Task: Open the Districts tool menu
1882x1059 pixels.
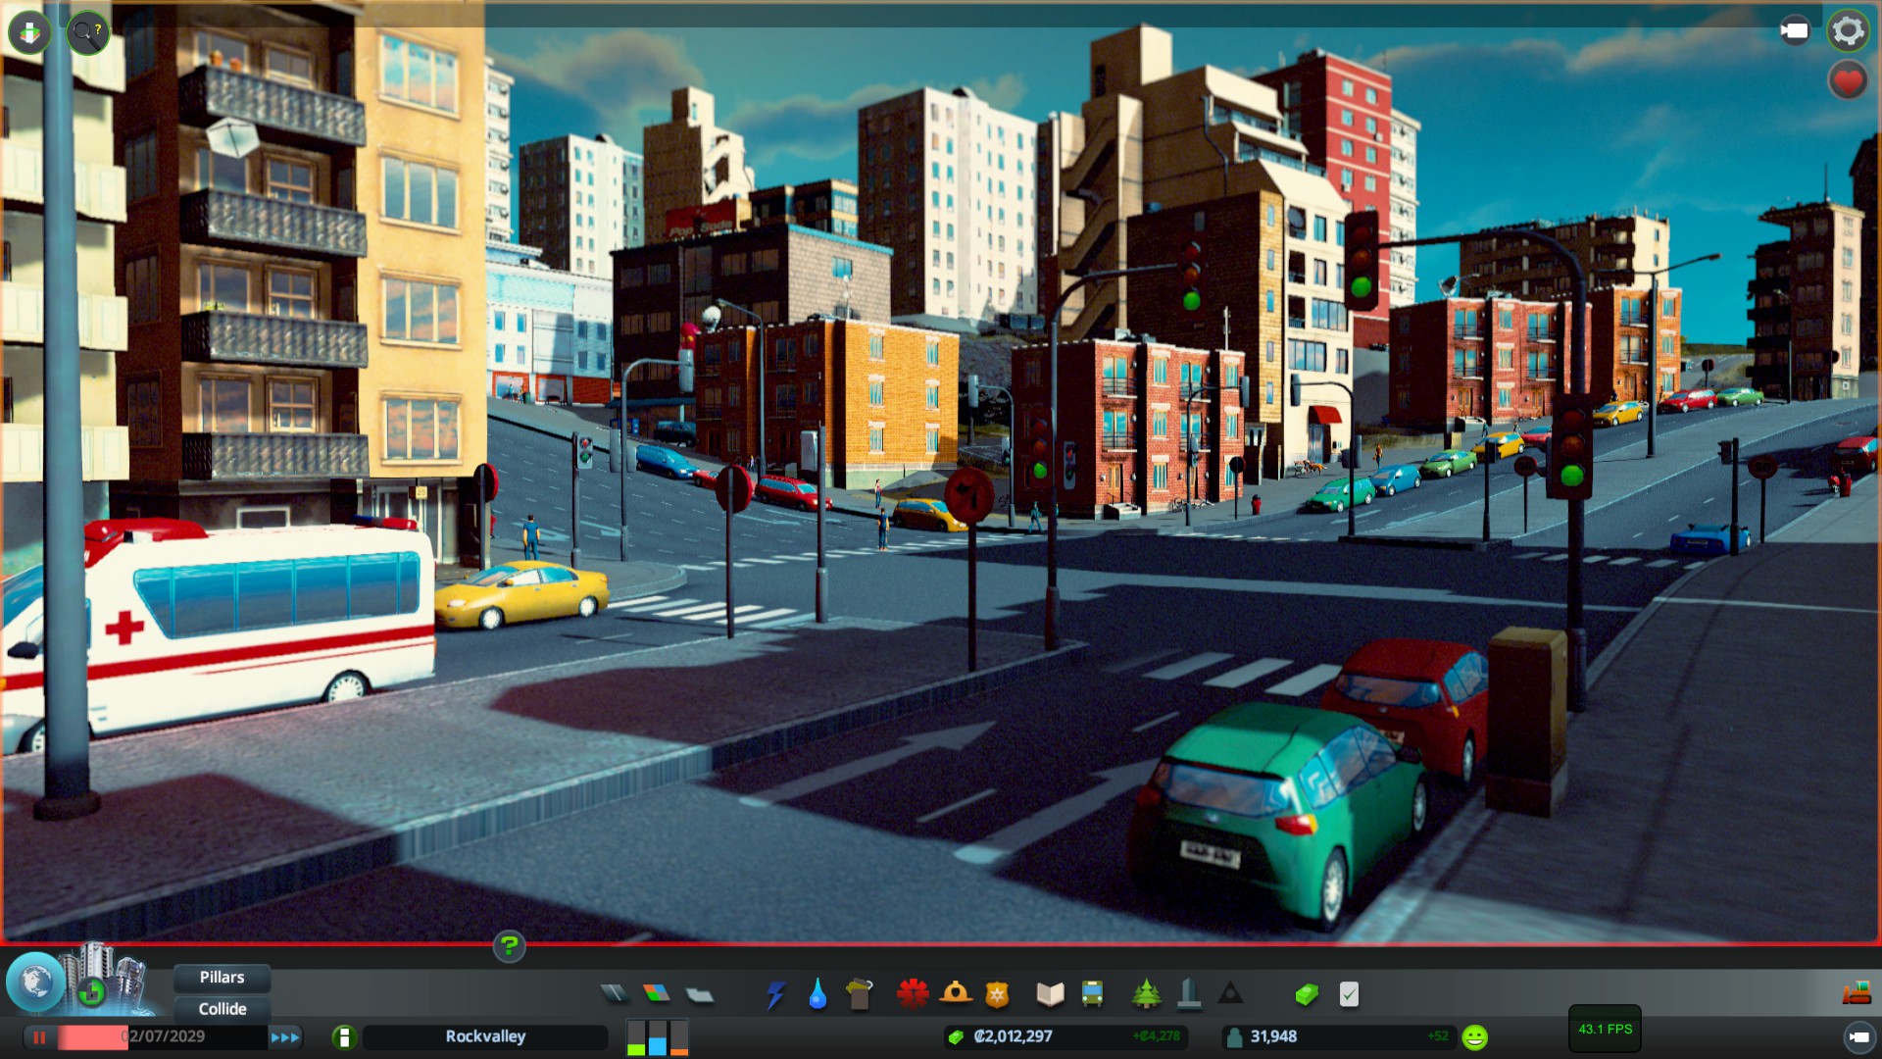Action: pos(700,995)
